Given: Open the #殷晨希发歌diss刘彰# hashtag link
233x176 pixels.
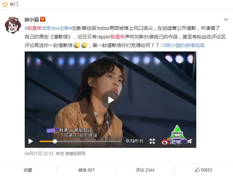Looking at the screenshot, I should pyautogui.click(x=48, y=28).
